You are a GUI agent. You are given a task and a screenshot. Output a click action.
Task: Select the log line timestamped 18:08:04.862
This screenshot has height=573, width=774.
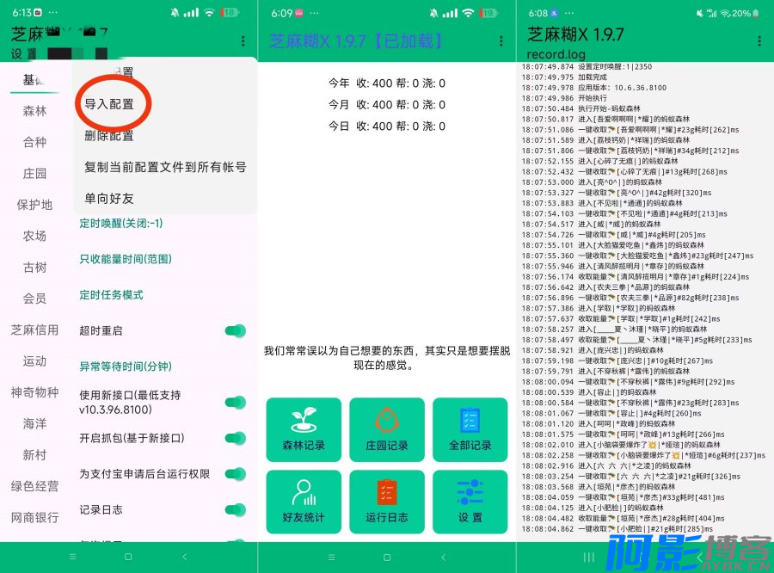click(x=617, y=528)
